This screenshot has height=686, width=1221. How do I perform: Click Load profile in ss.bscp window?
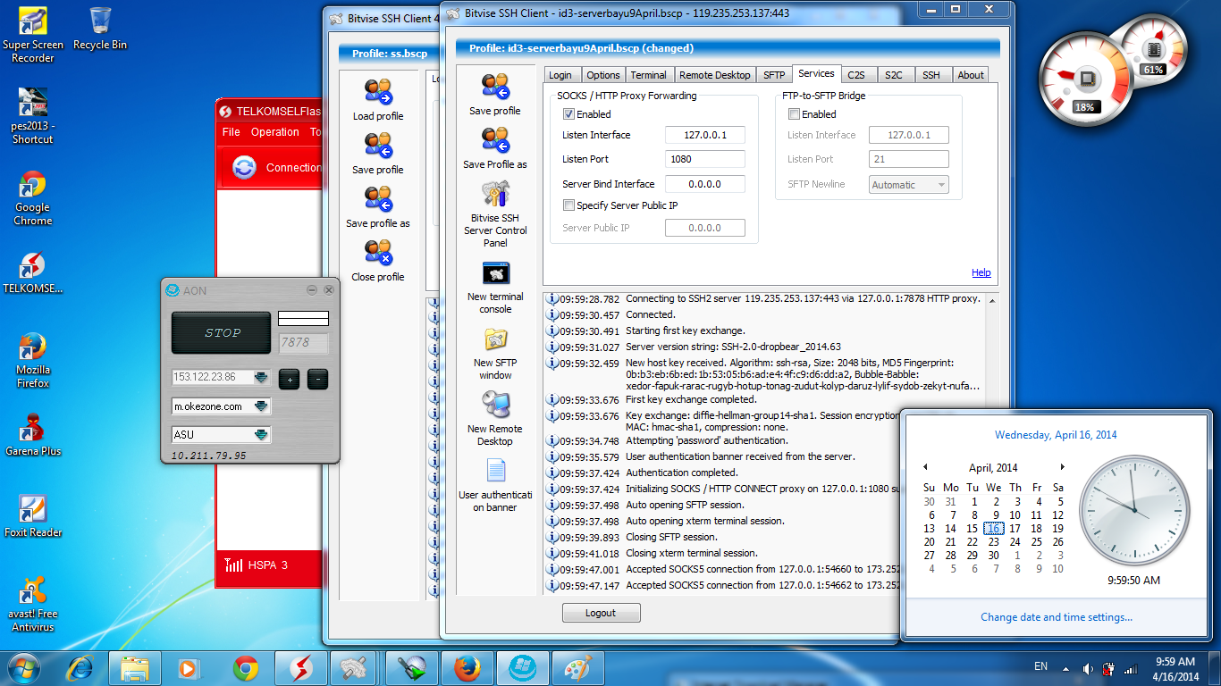coord(378,92)
